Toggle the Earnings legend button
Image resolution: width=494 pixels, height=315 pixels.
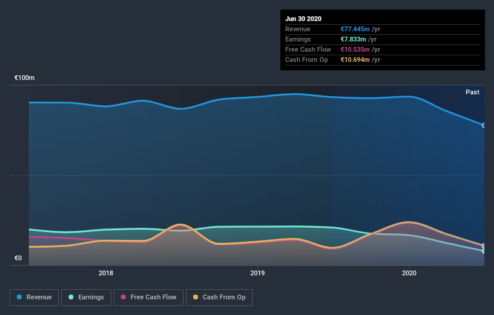pos(86,298)
